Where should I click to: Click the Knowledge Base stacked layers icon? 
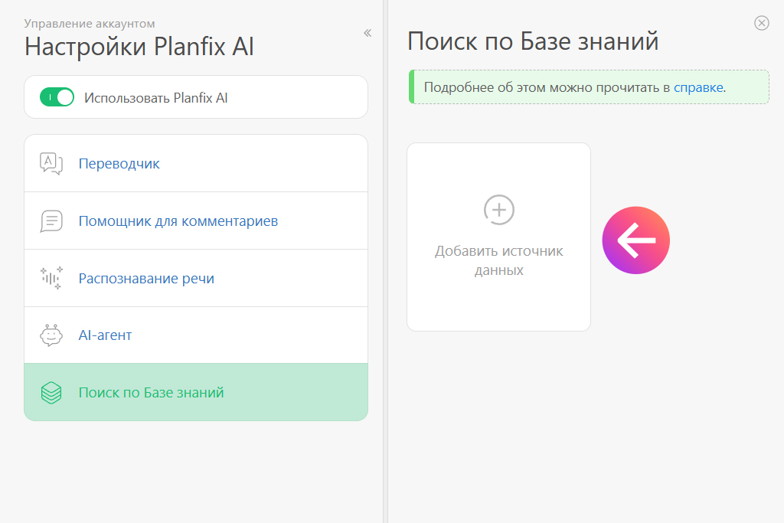click(x=51, y=393)
